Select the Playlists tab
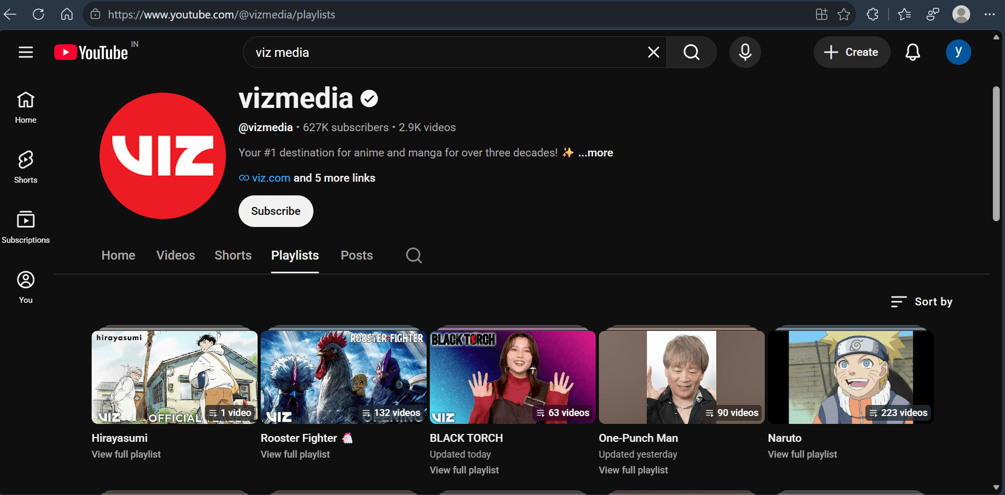 [295, 255]
